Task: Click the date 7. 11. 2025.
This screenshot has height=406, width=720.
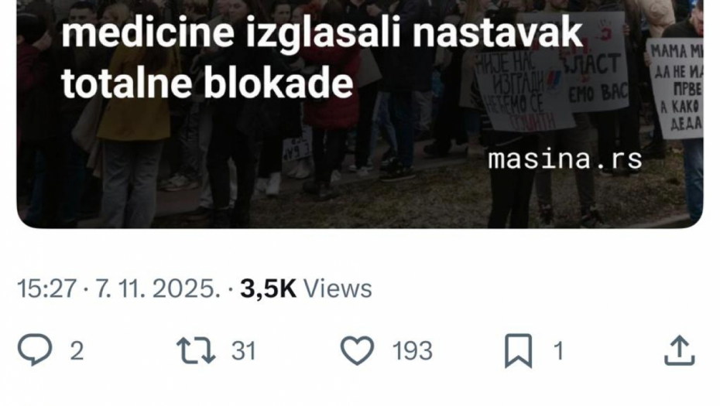Action: 158,288
